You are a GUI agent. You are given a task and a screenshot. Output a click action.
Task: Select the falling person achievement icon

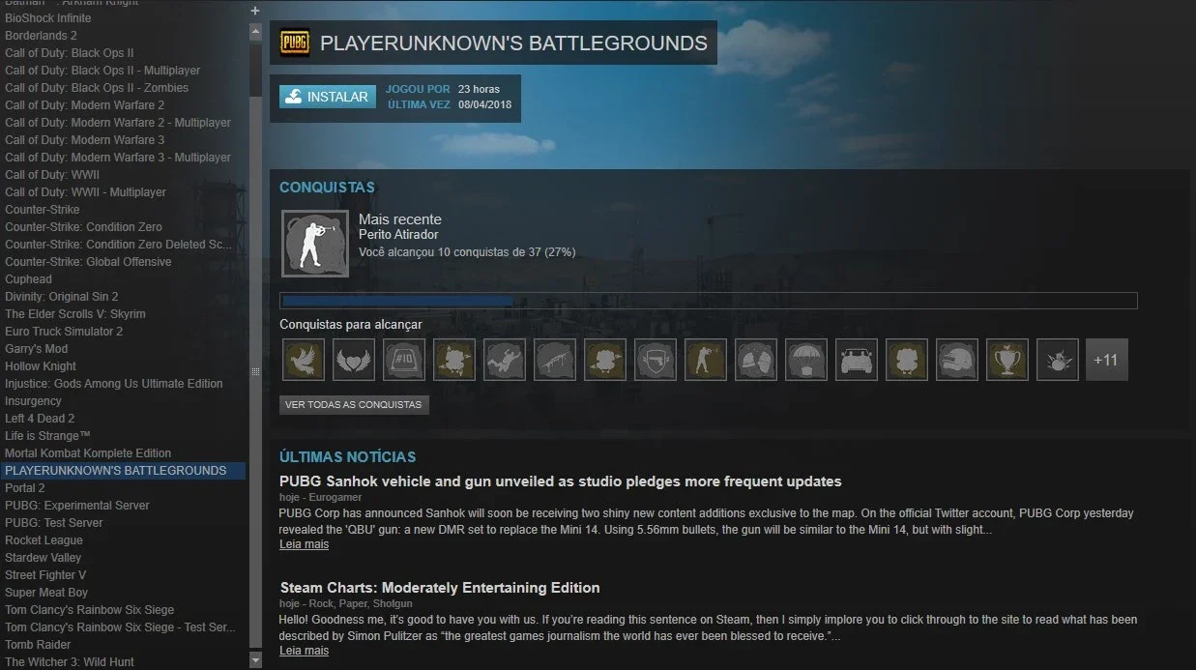[505, 360]
